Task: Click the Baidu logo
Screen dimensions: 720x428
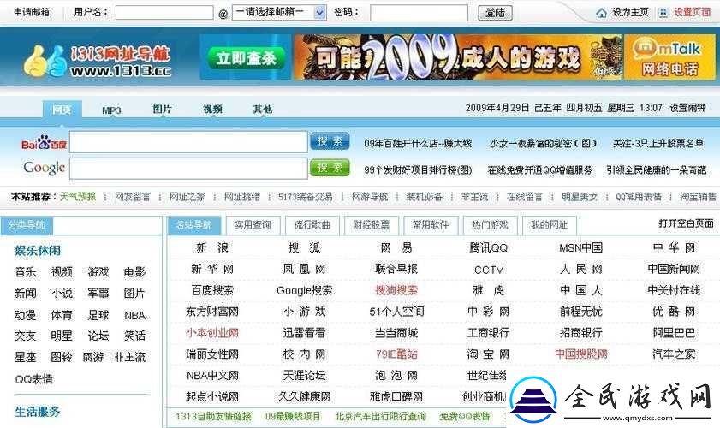Action: point(44,143)
